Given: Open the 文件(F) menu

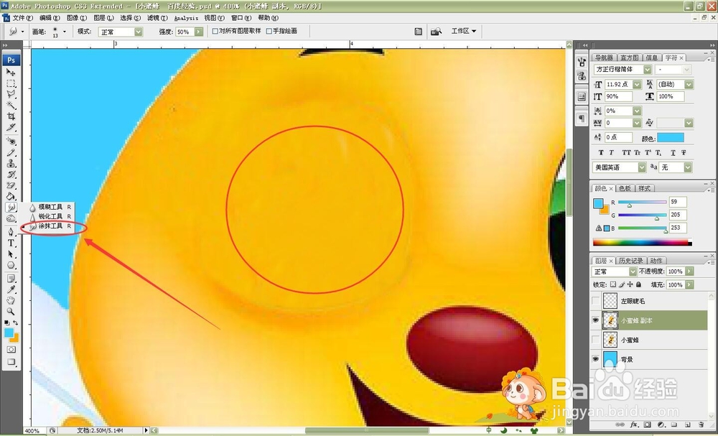Looking at the screenshot, I should point(22,18).
